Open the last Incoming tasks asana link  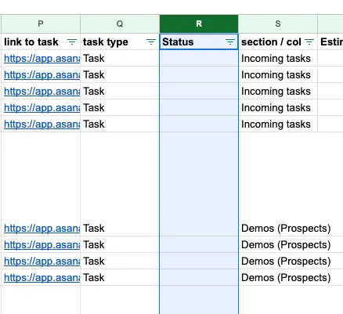(42, 125)
